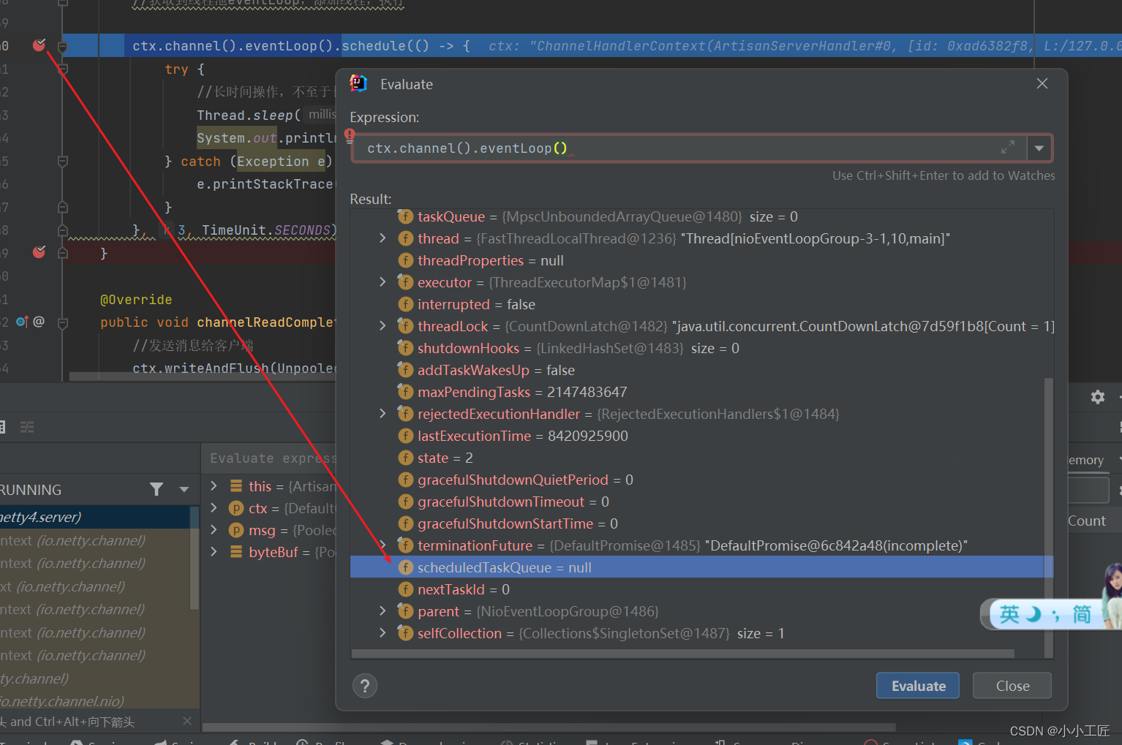The height and width of the screenshot is (745, 1122).
Task: Select the io.netty.channel.nio stack frame
Action: coord(95,701)
